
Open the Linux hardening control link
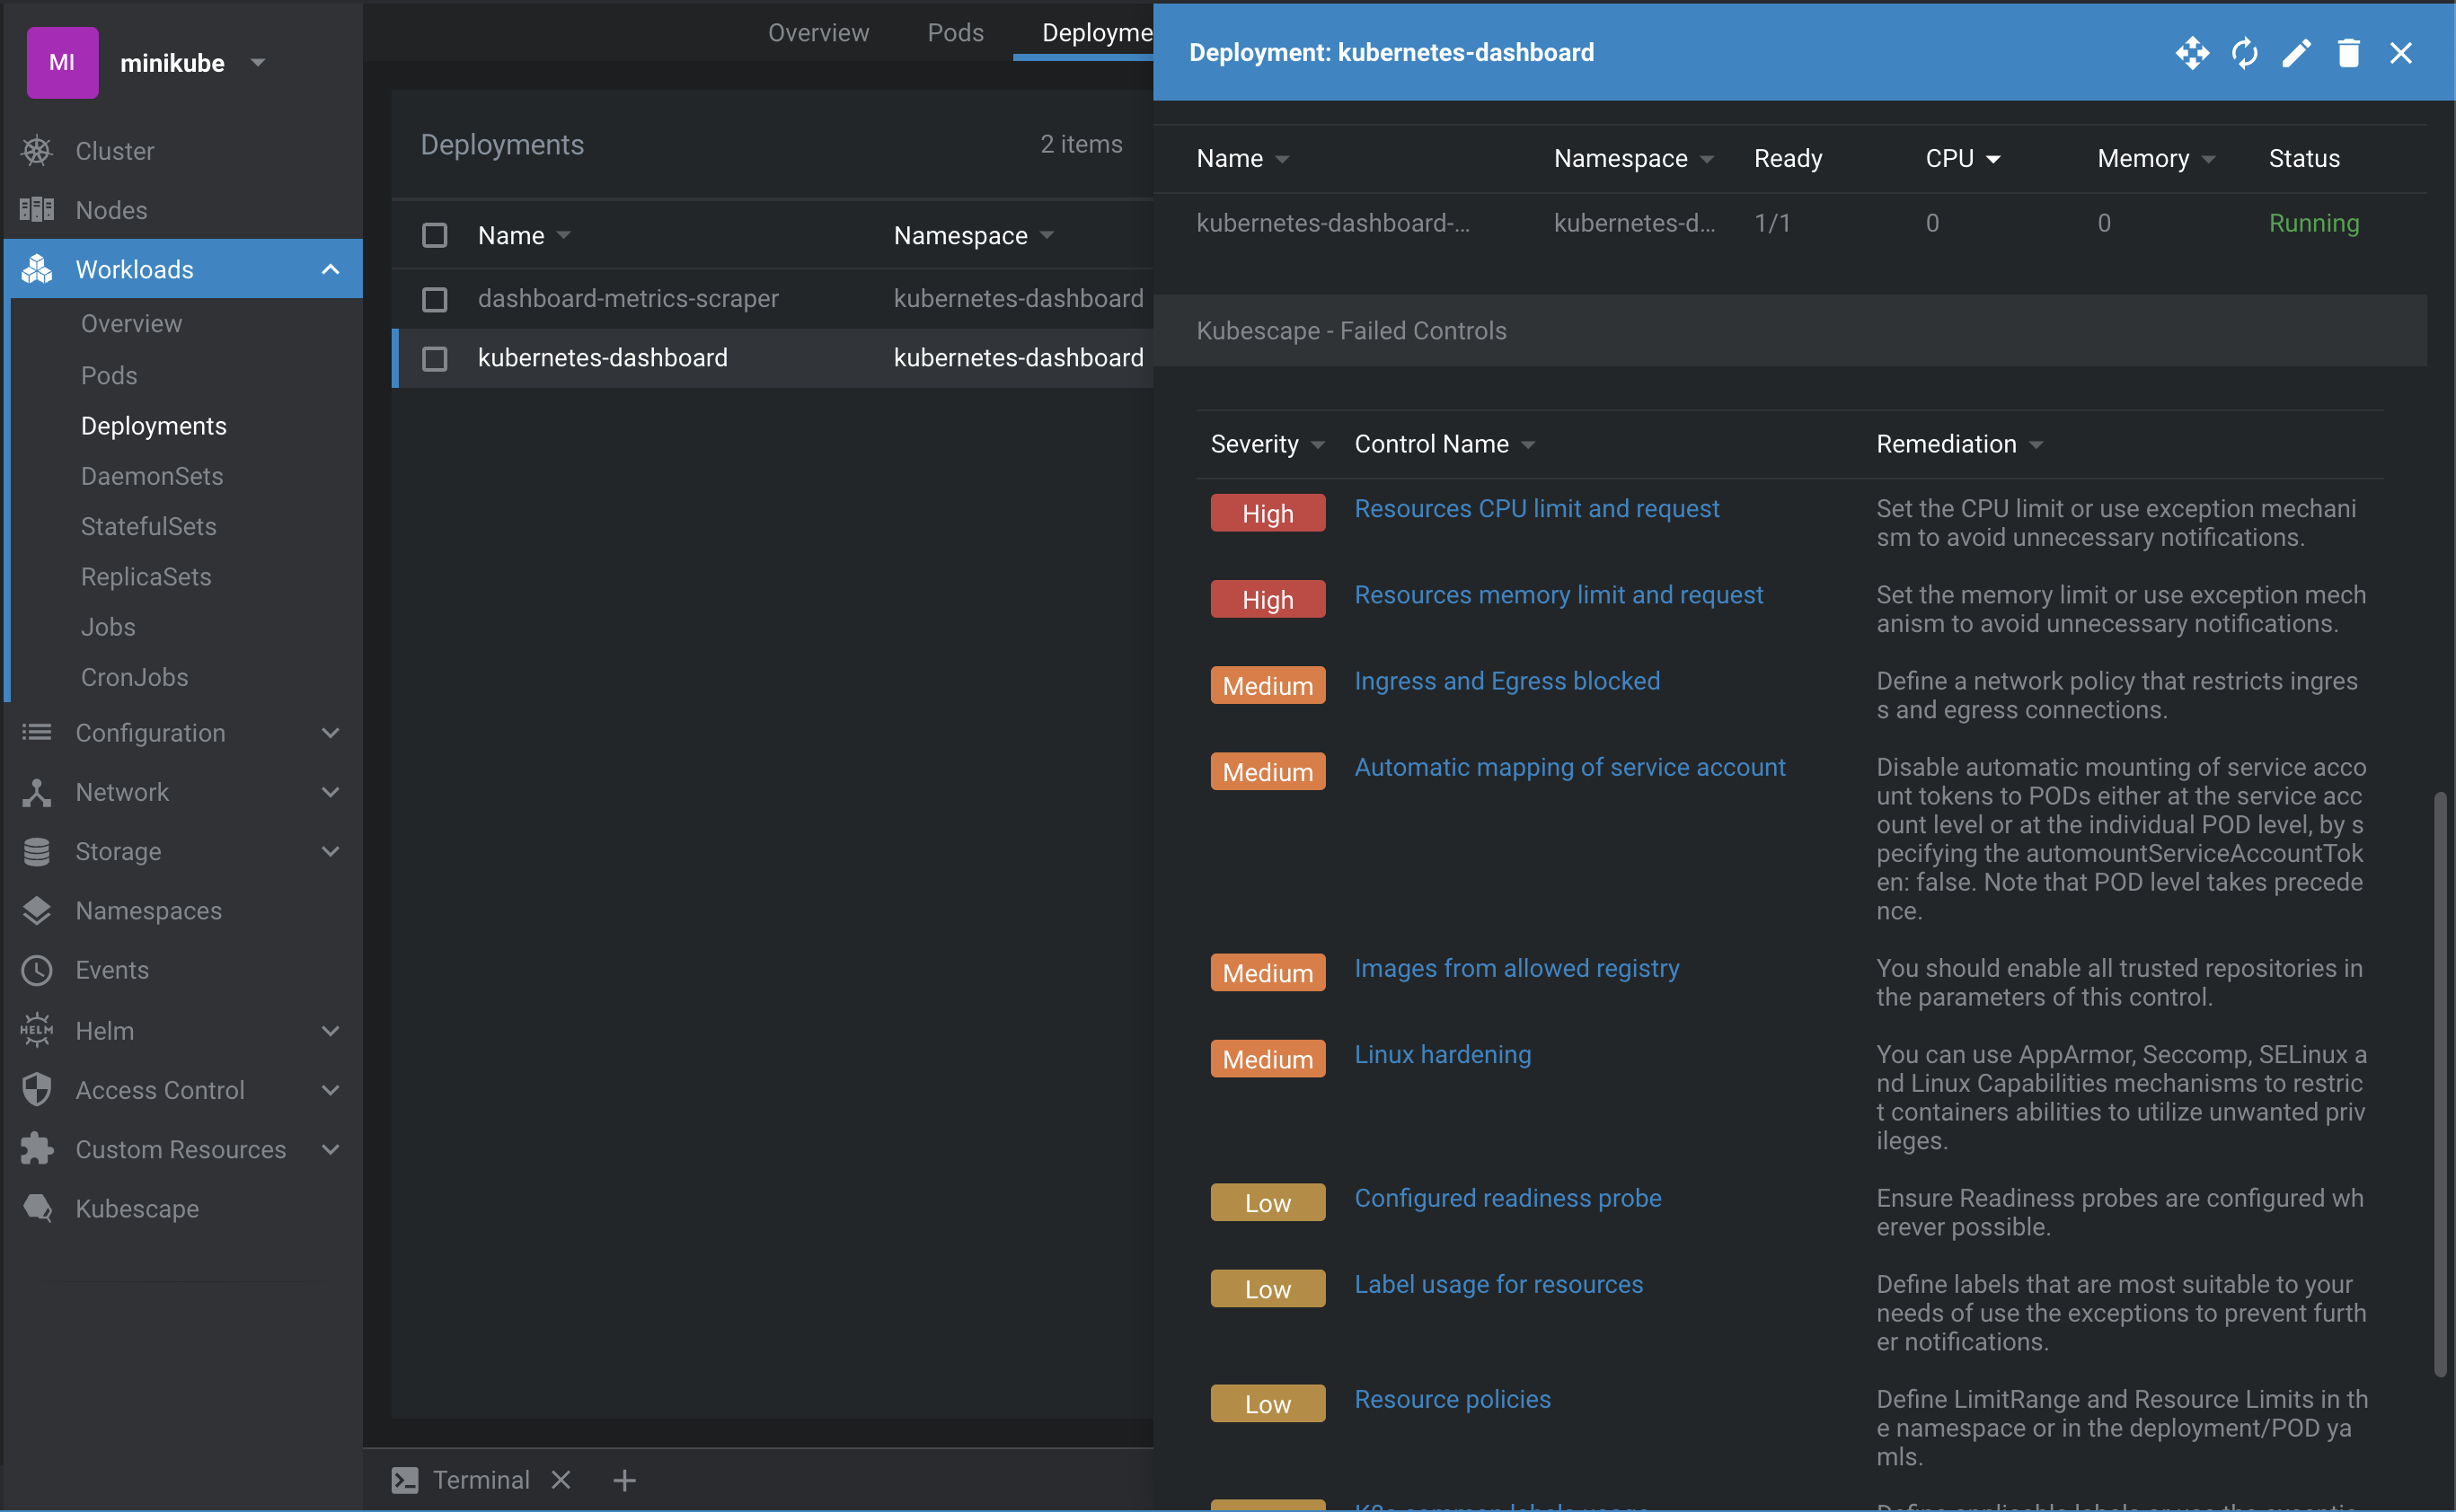coord(1442,1054)
